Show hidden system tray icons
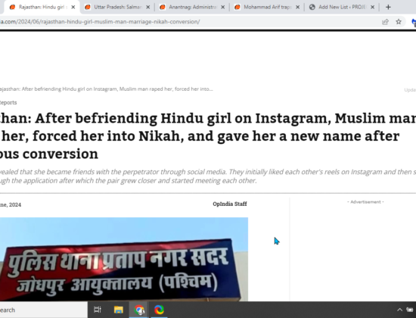The width and height of the screenshot is (416, 318). [x=399, y=310]
